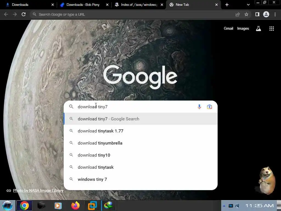Close the New Tab tab

[x=217, y=5]
